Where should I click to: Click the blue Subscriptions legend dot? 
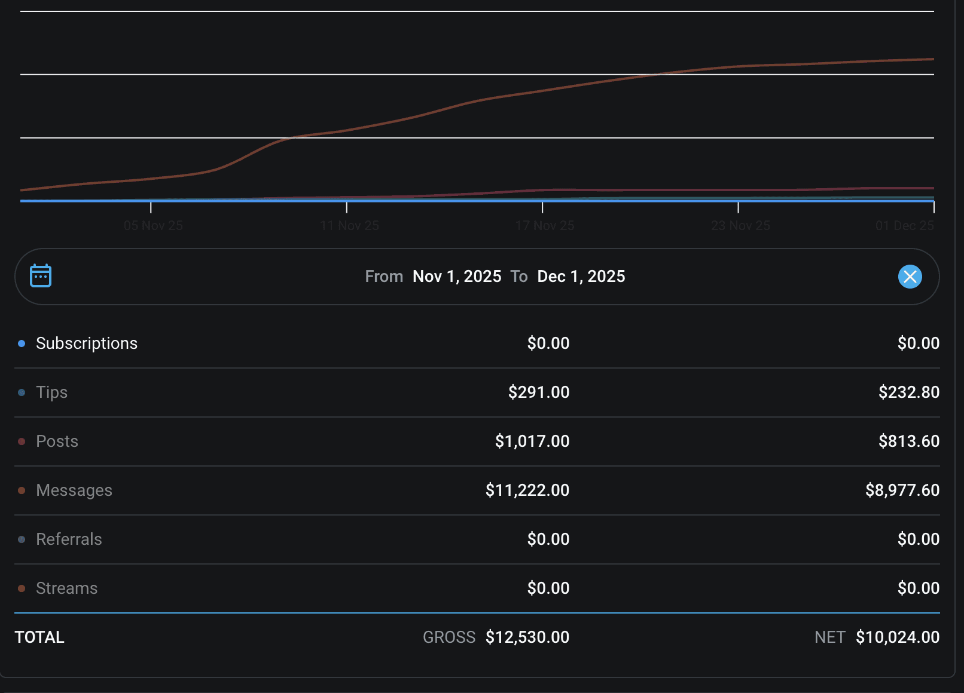pos(22,344)
